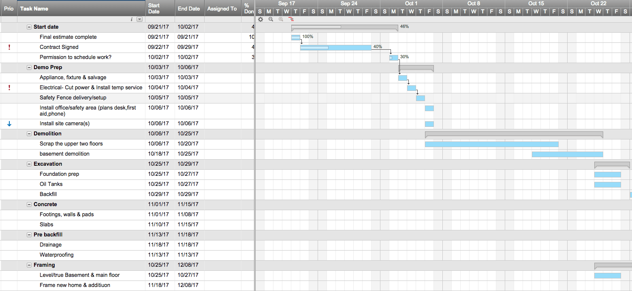Click high priority icon on Contract Signed row
632x291 pixels.
(9, 47)
